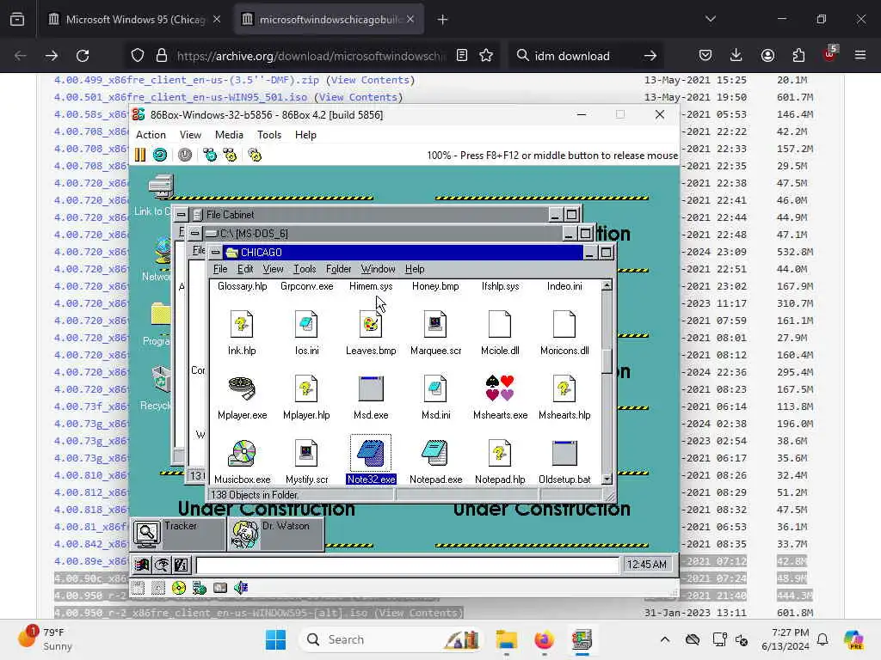Select the Marquee.scr screensaver icon
This screenshot has height=660, width=881.
[435, 324]
